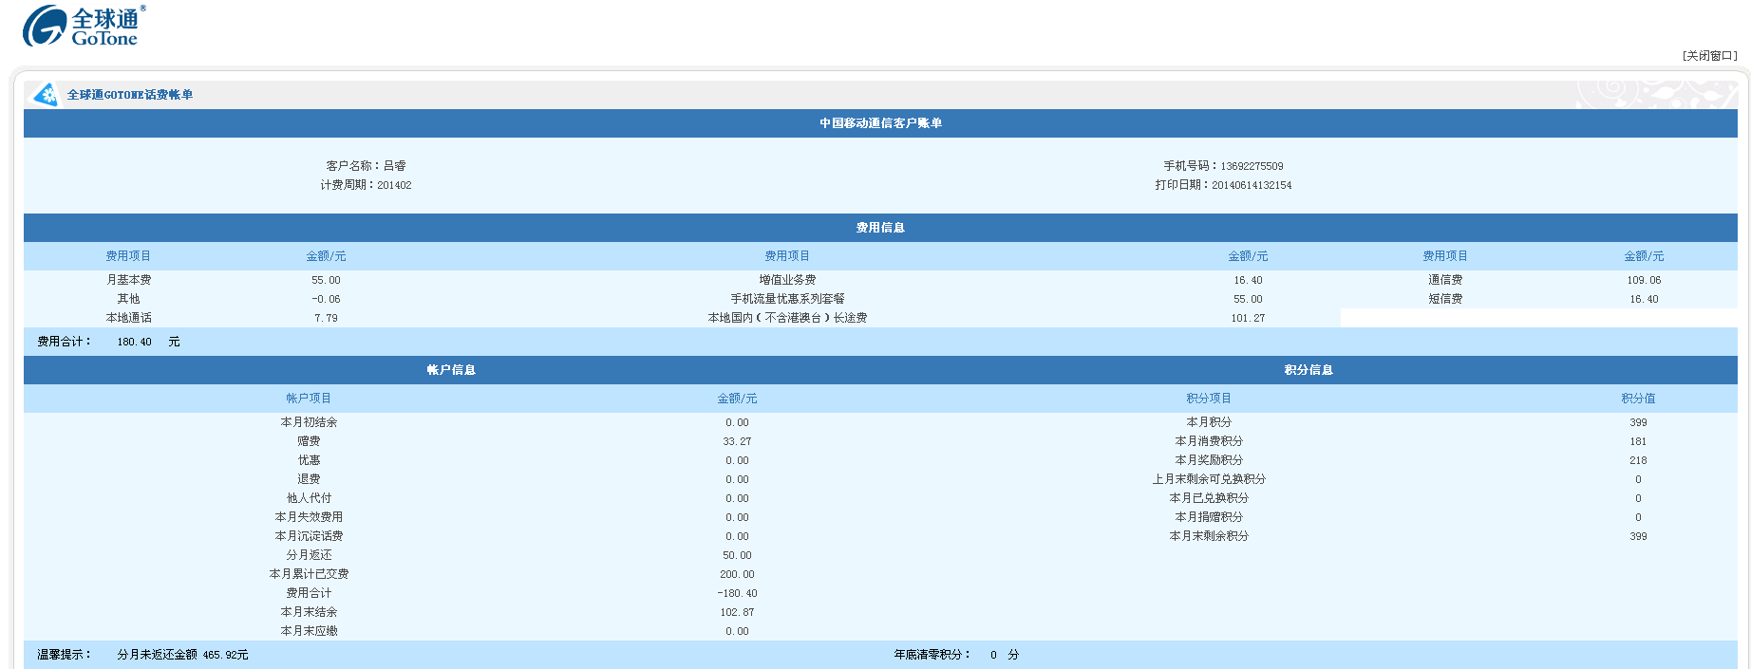1751x669 pixels.
Task: Click the 积分信息 section header
Action: pos(1309,370)
